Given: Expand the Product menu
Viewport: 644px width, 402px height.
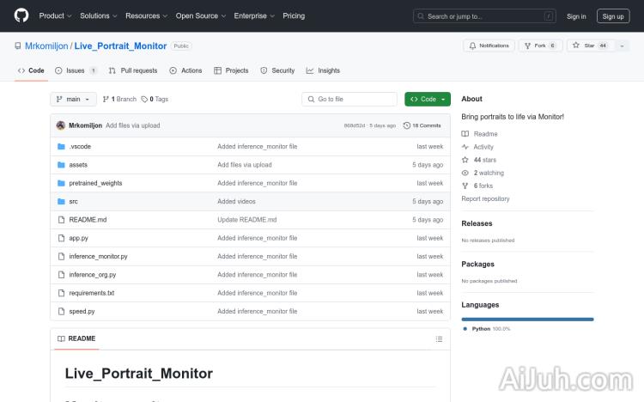Looking at the screenshot, I should pyautogui.click(x=55, y=15).
